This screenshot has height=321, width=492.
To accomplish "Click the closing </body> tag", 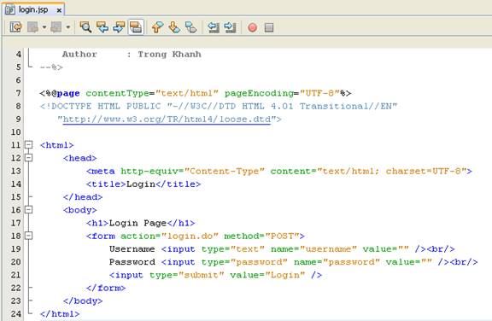I will 83,301.
